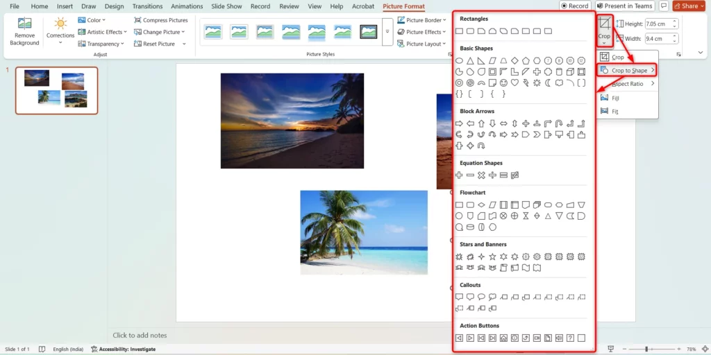Adjust the zoom slider in status bar
This screenshot has width=711, height=355.
tap(646, 349)
